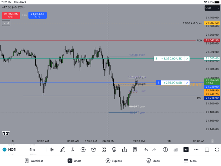This screenshot has height=166, width=221.
Task: Share the chart via the share icon
Action: point(124,149)
